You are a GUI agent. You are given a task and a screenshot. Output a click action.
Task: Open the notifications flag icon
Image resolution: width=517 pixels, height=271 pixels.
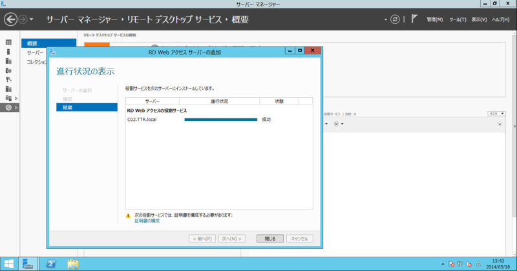[x=414, y=19]
